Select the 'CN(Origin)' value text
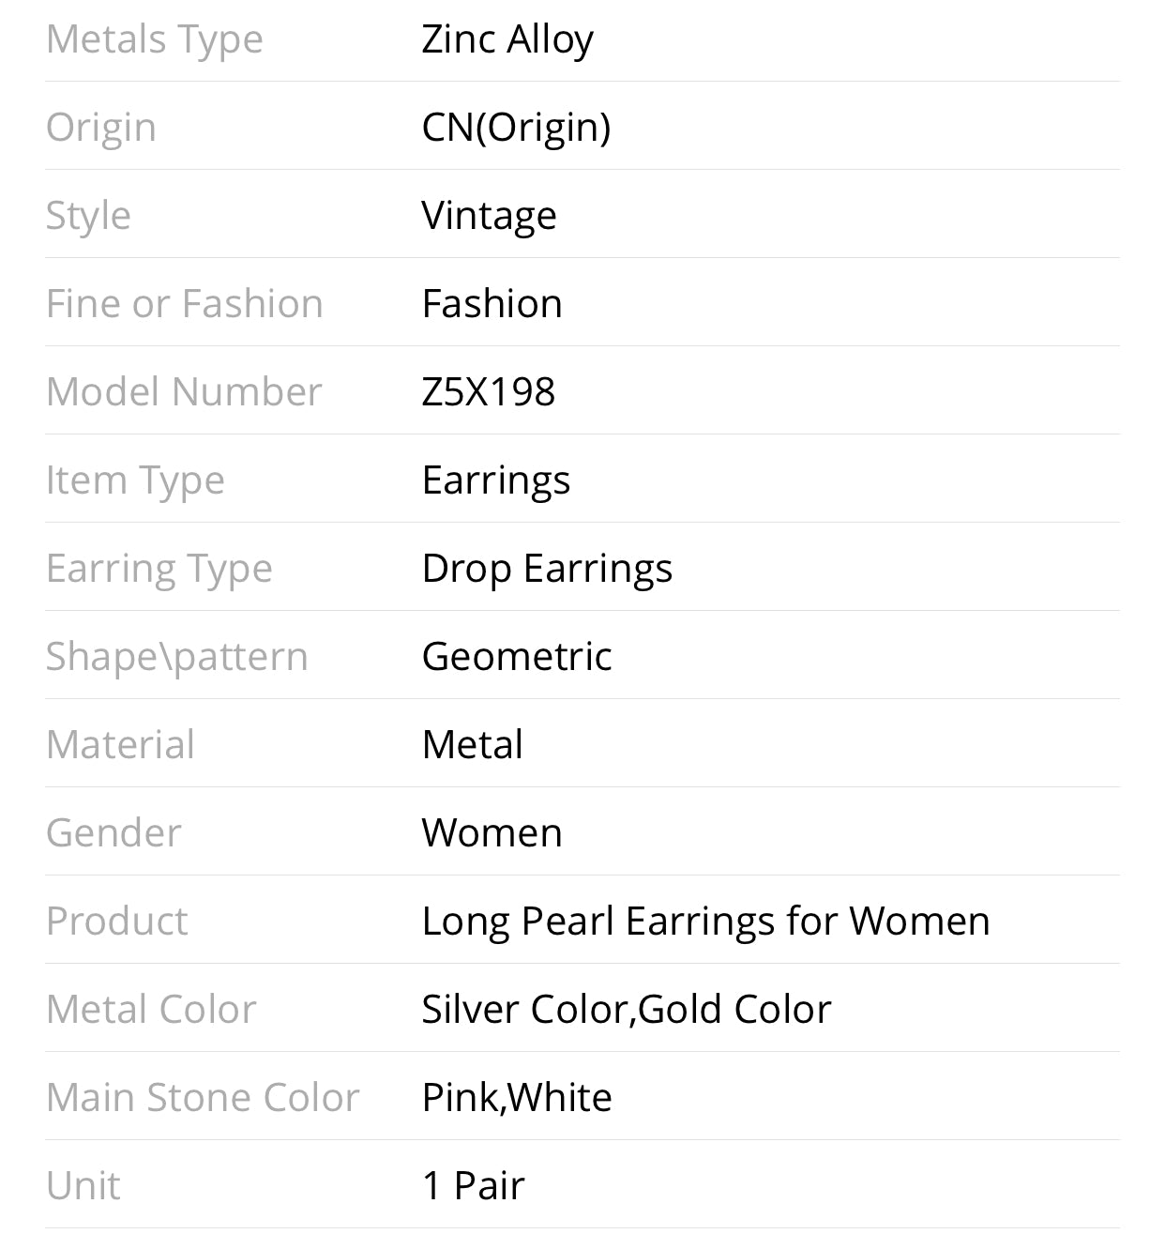 [x=516, y=128]
